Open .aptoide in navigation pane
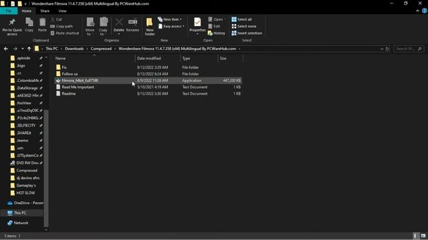The image size is (428, 240). point(23,58)
